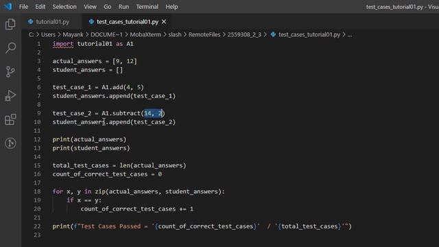Image resolution: width=439 pixels, height=247 pixels.
Task: Click the 'A1' alias on line 1
Action: [x=130, y=44]
